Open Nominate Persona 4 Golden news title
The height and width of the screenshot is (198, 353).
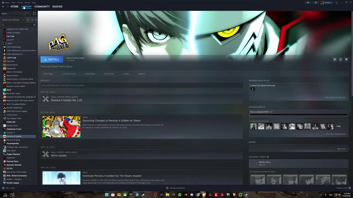[112, 176]
